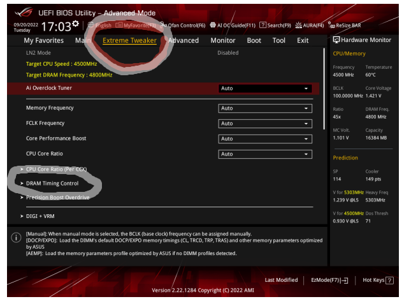This screenshot has height=306, width=418.
Task: Click the settings gear next to the clock
Action: click(76, 24)
